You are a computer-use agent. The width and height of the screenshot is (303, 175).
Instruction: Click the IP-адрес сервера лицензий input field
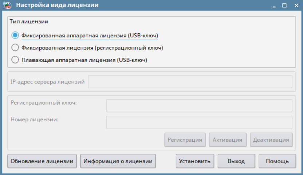coord(190,82)
